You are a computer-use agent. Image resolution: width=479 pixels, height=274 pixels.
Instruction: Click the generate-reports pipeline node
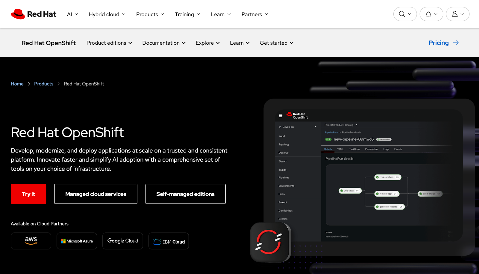(x=389, y=207)
